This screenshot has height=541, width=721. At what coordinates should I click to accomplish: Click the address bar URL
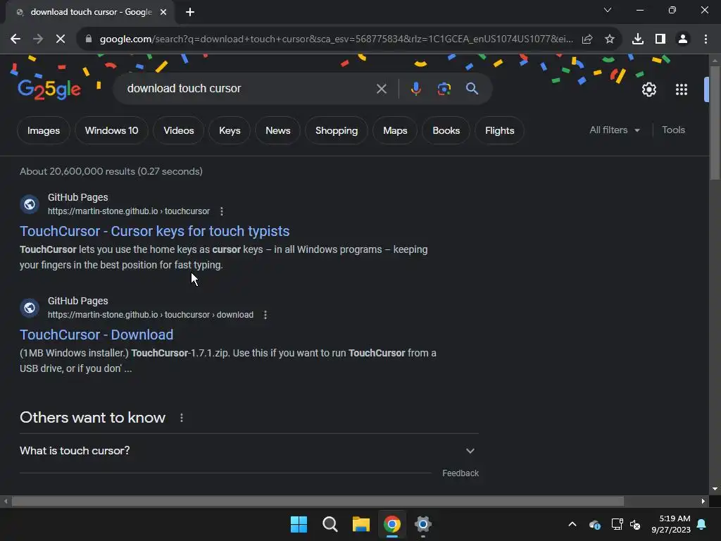[x=336, y=39]
